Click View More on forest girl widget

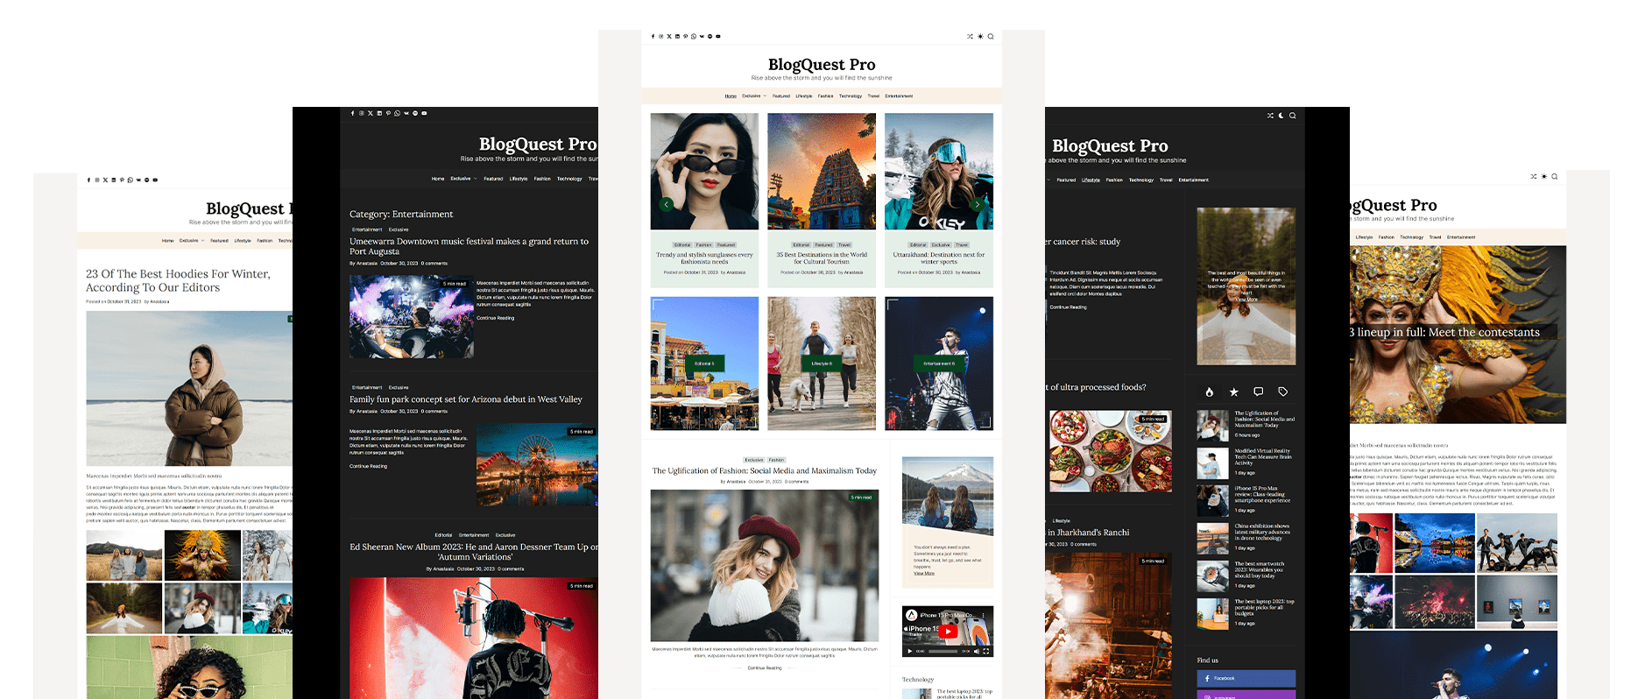(x=1246, y=300)
